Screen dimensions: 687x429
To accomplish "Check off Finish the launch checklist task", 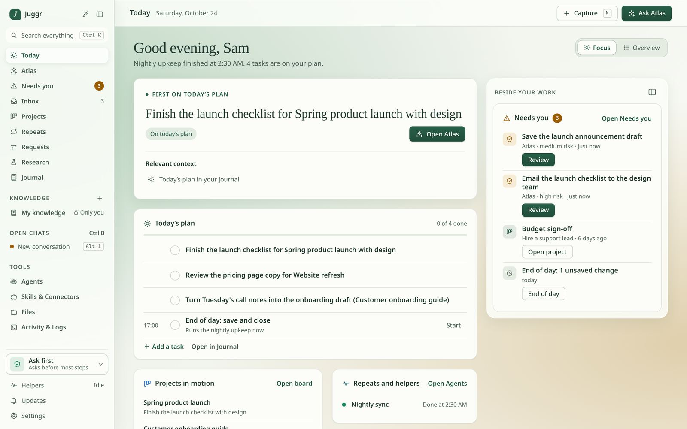I will (x=175, y=250).
